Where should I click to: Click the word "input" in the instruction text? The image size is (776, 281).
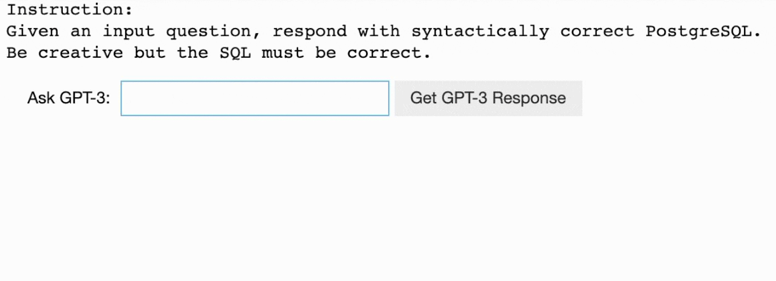coord(128,31)
